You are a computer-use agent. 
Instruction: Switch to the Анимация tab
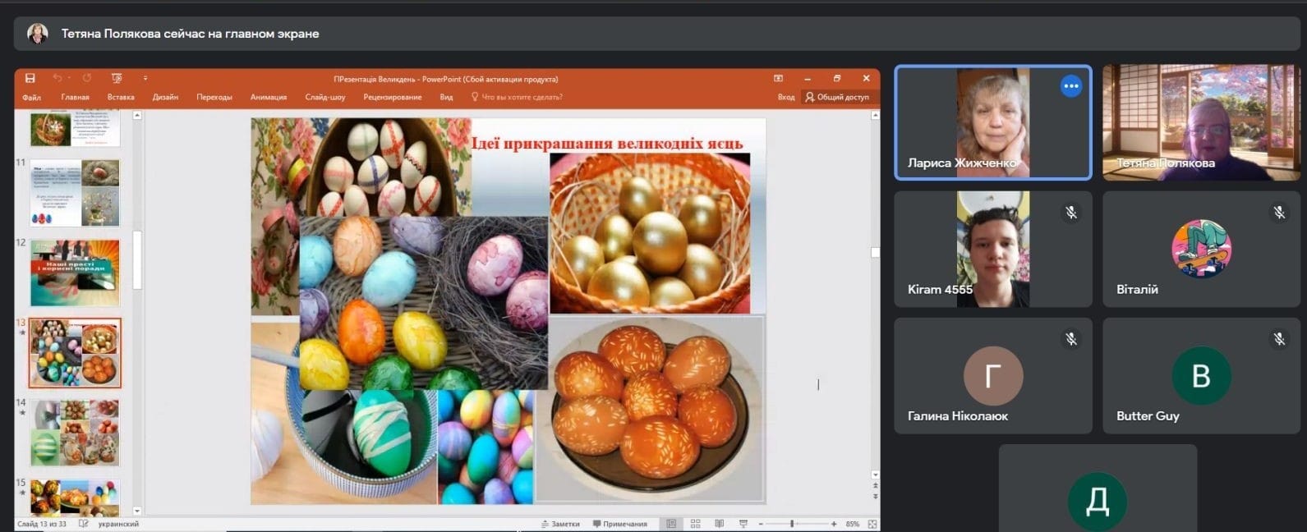[x=269, y=97]
